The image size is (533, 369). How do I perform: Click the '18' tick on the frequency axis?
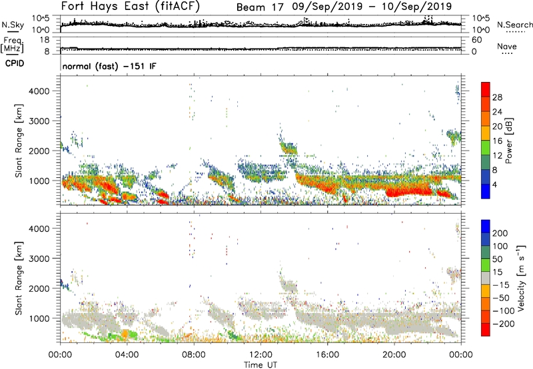pos(45,40)
